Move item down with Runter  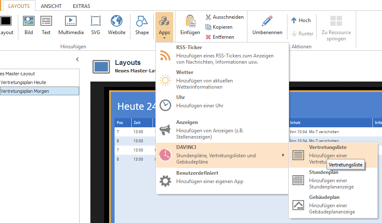pos(302,34)
